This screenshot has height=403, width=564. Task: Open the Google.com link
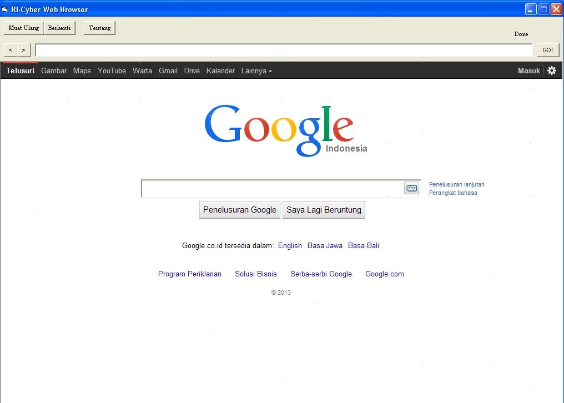point(385,274)
